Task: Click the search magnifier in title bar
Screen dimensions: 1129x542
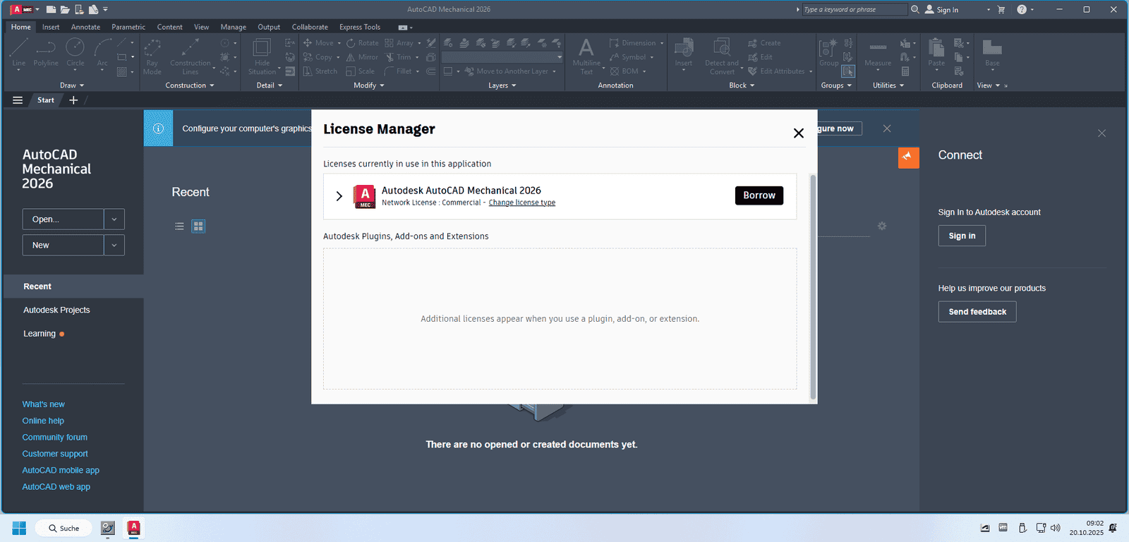Action: (915, 10)
